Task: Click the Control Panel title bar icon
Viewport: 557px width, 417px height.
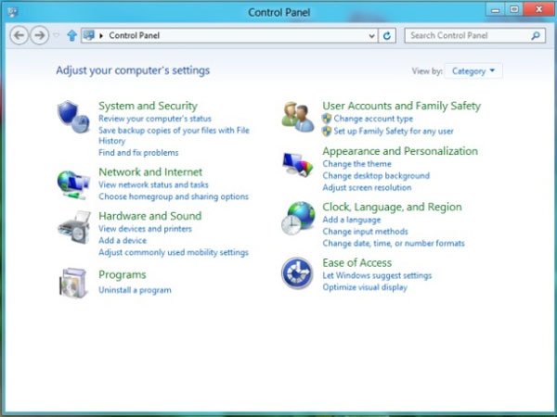Action: [13, 12]
